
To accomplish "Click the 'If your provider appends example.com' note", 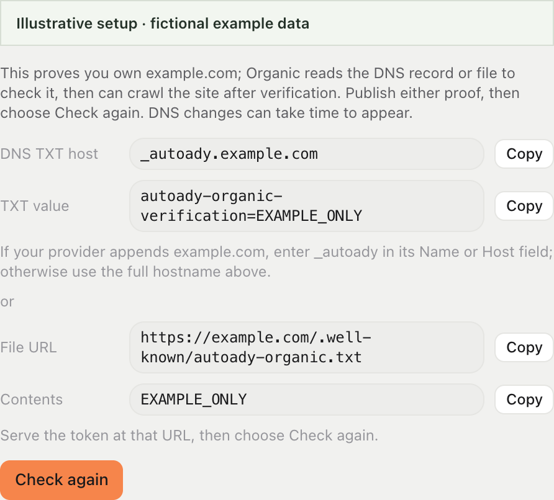I will pos(276,262).
